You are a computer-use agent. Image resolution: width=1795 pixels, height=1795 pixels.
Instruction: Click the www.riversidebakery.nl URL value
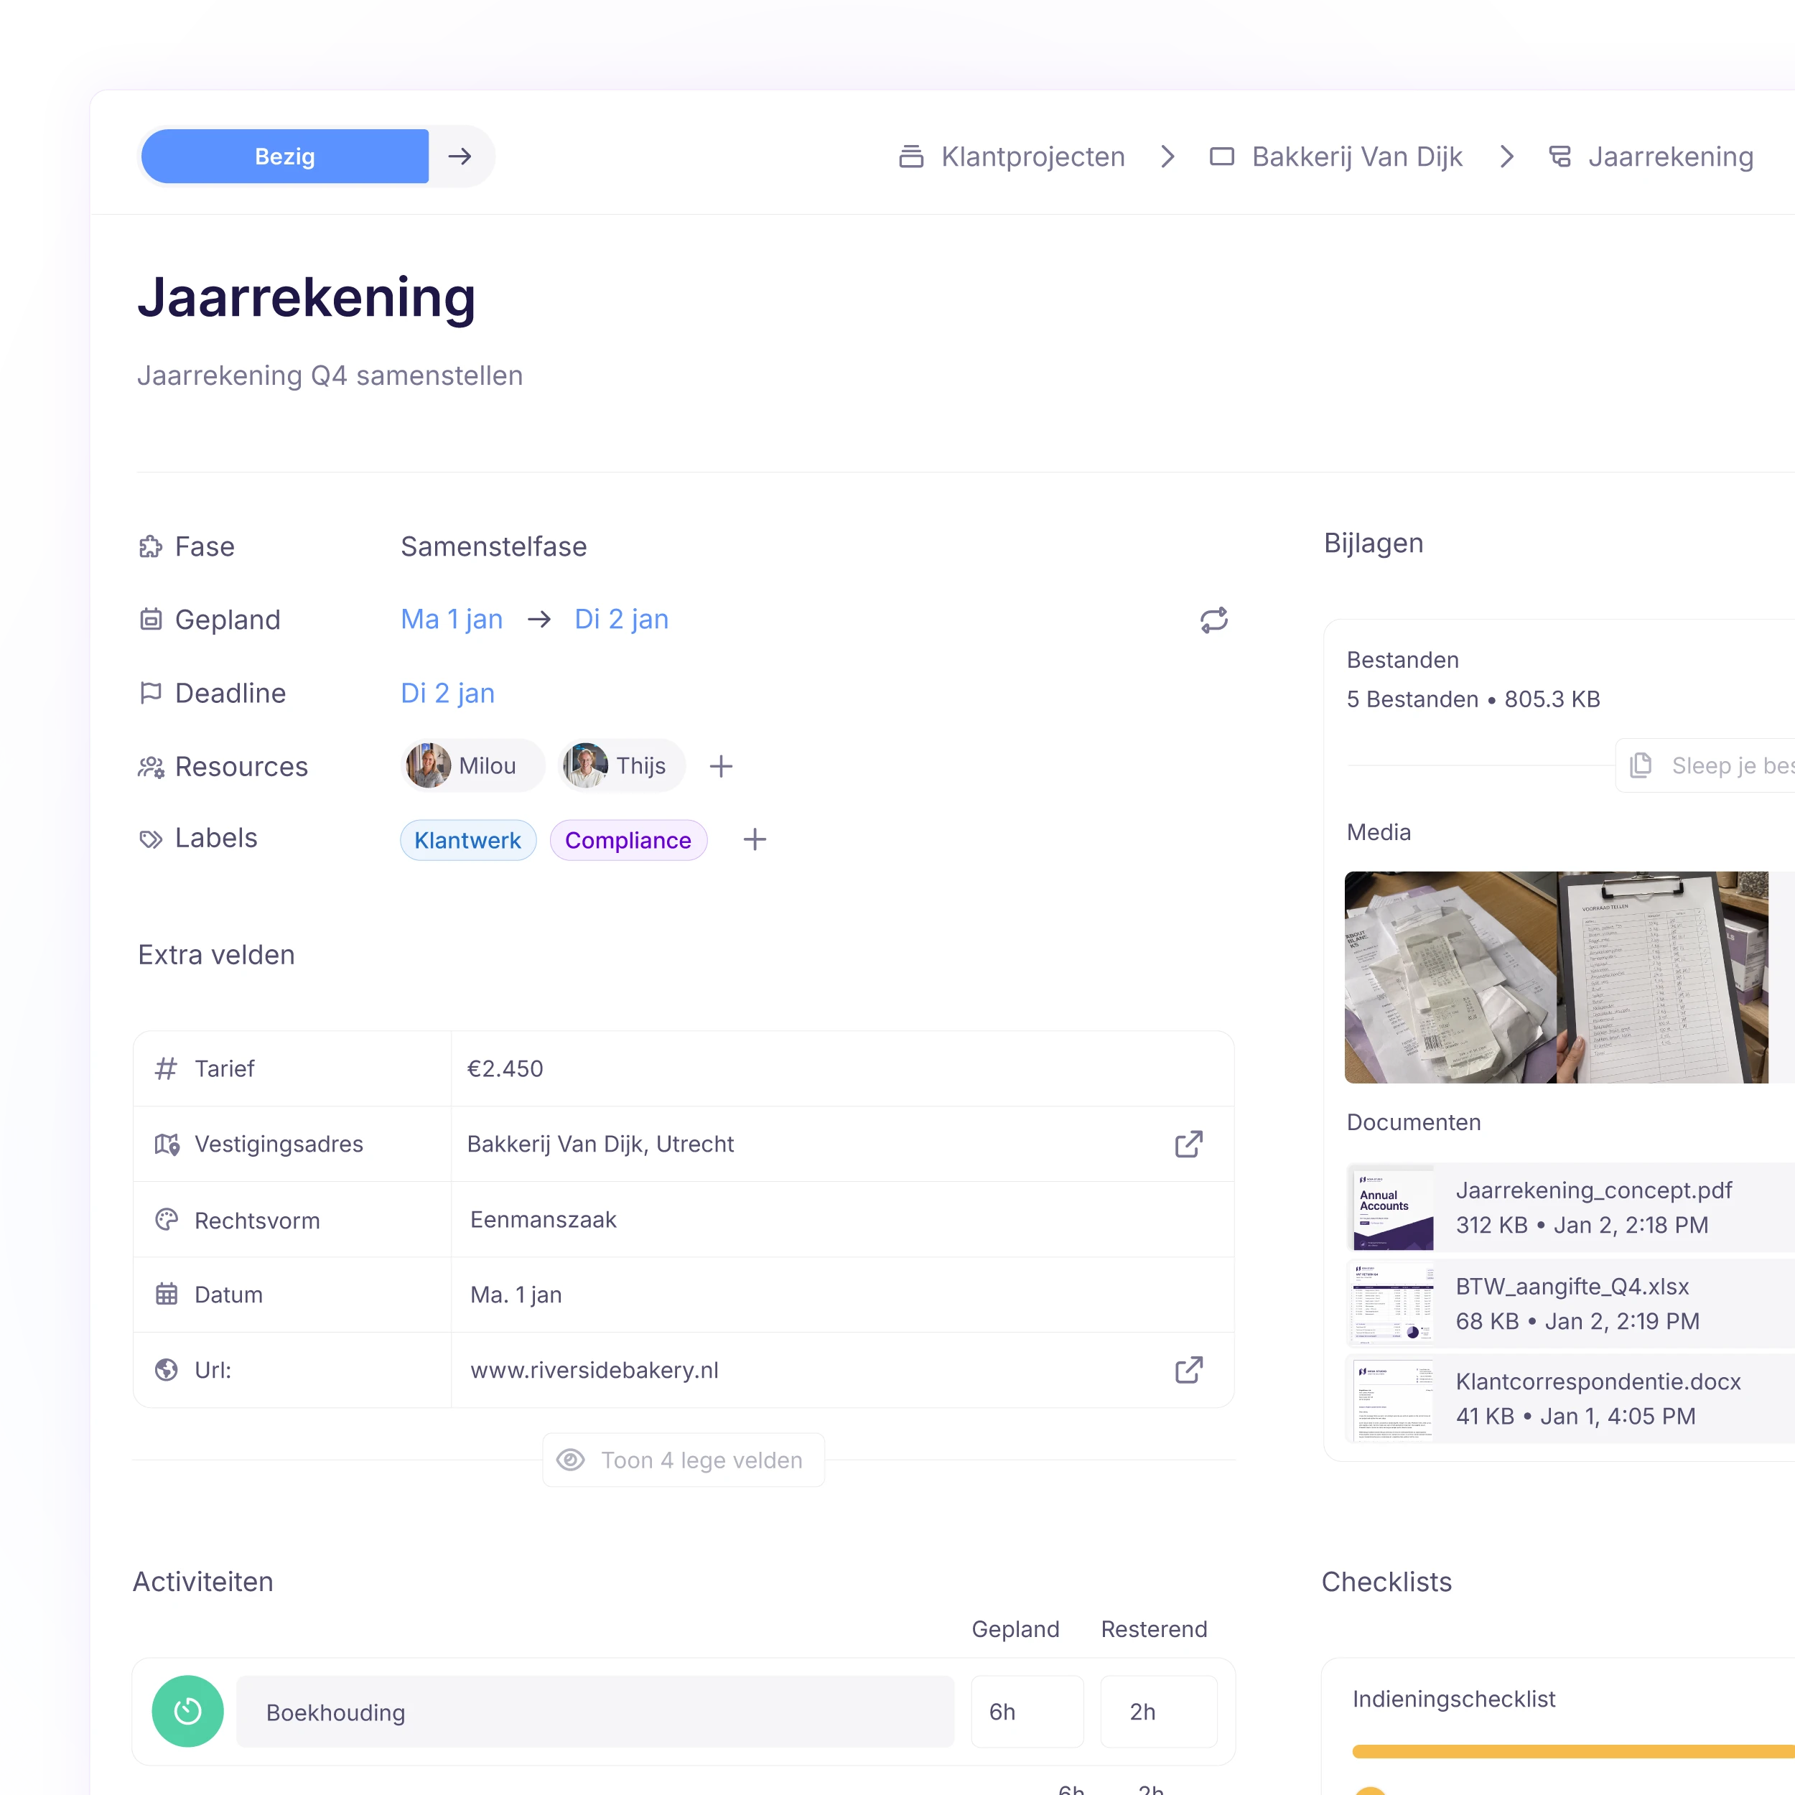[595, 1371]
